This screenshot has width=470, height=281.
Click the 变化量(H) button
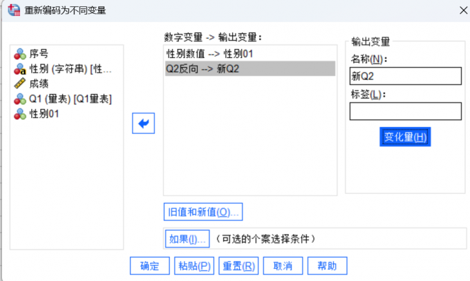[405, 137]
